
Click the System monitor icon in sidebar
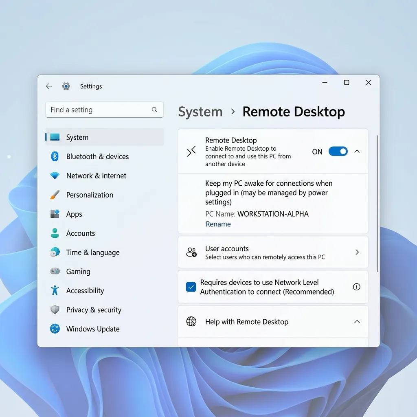point(55,137)
